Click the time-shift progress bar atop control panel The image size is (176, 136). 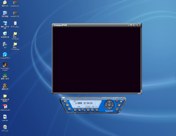click(x=82, y=98)
